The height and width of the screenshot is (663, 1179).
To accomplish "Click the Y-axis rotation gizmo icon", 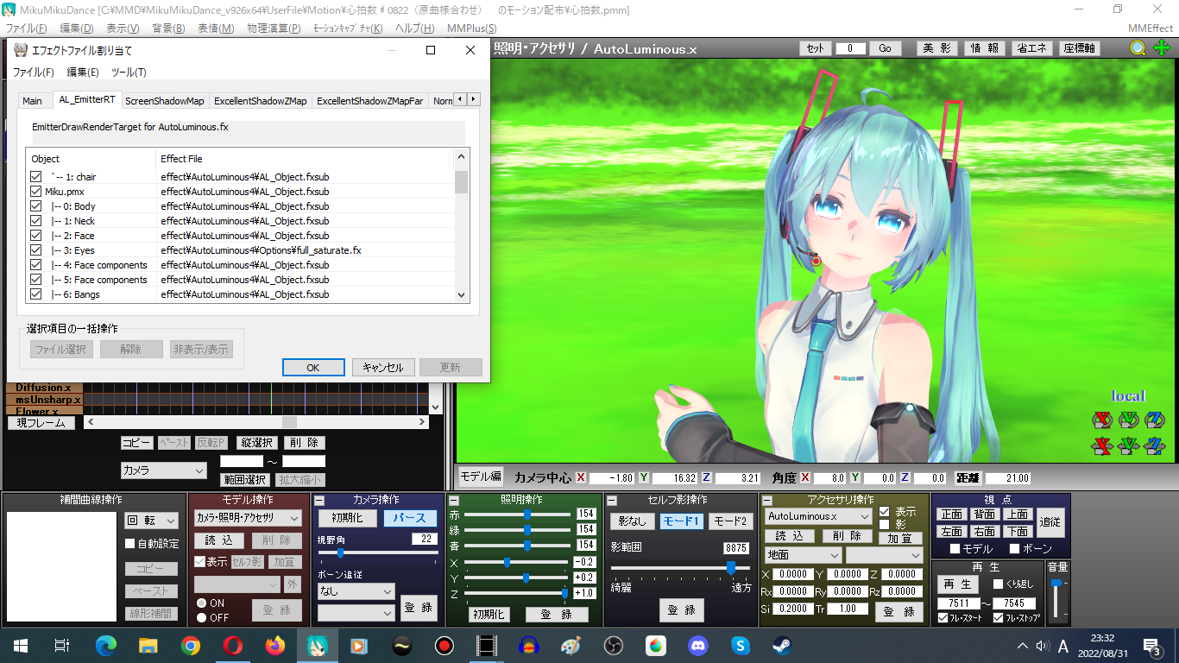I will tap(1129, 420).
